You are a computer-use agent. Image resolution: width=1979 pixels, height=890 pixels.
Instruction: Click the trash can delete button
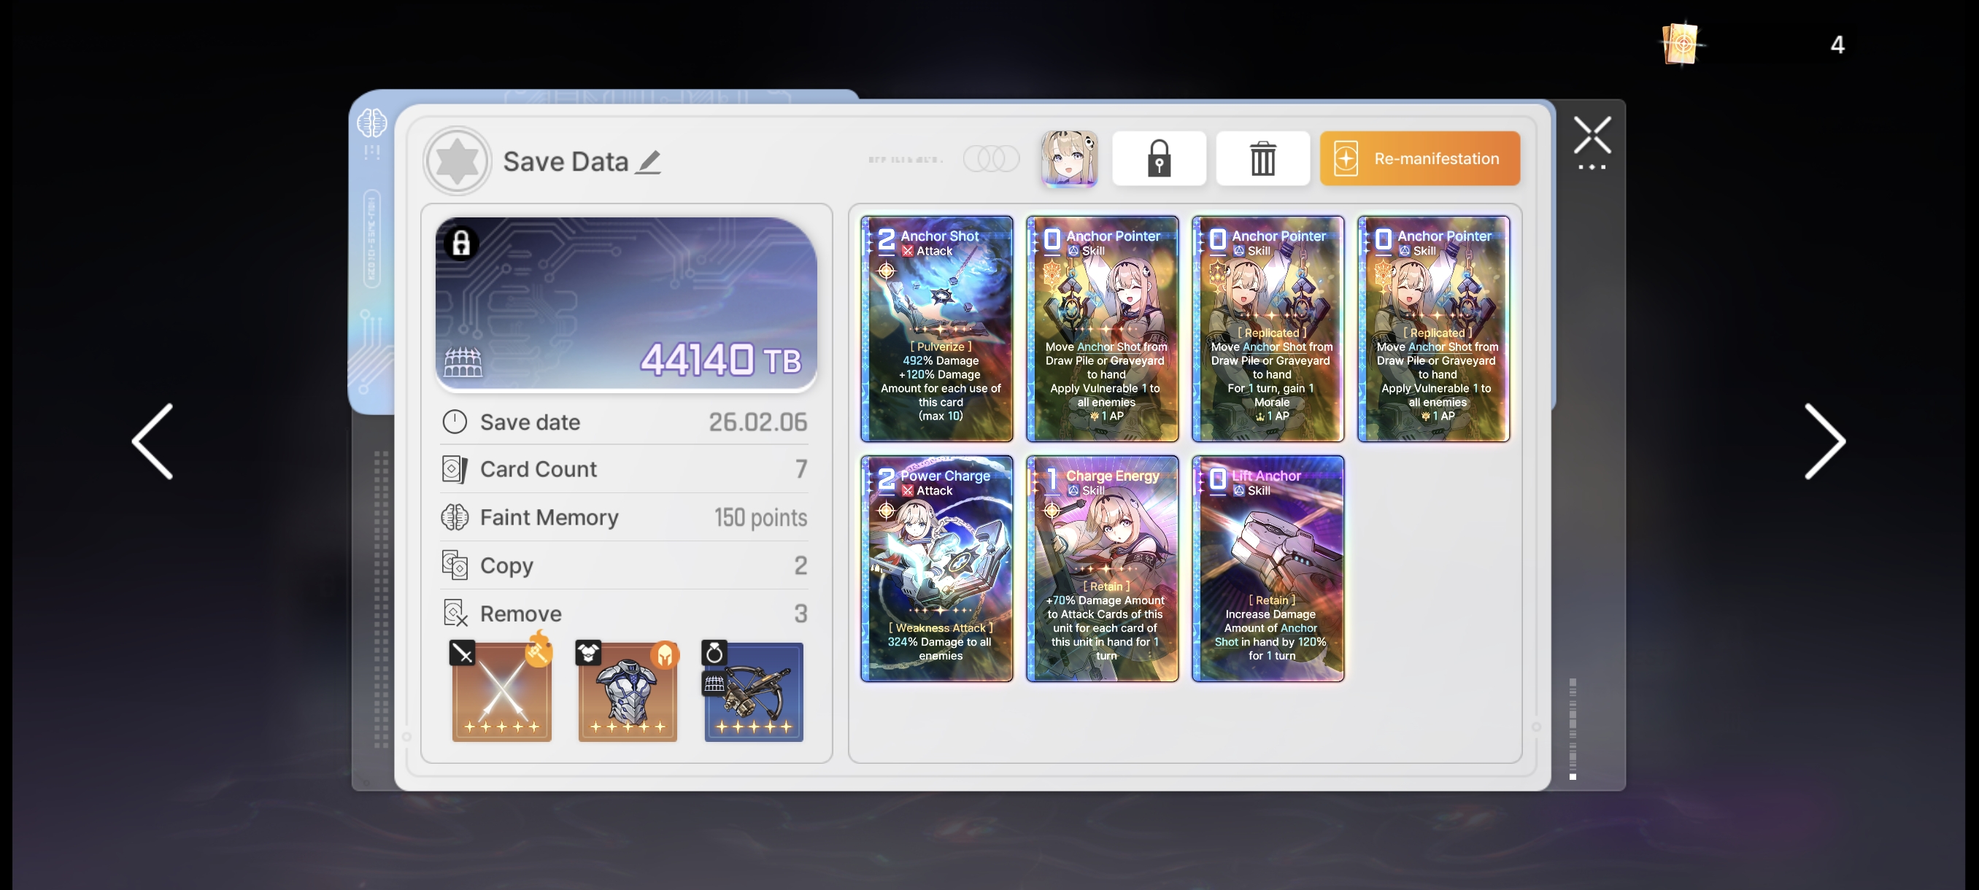tap(1262, 158)
